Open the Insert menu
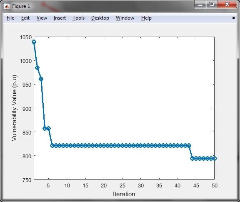240x202 pixels. 60,18
